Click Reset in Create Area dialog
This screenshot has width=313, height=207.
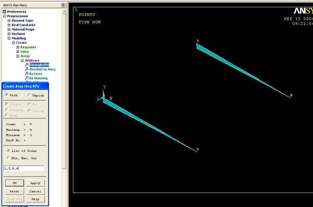point(14,191)
